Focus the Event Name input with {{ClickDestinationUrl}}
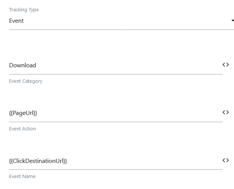234x189 pixels. (x=116, y=161)
